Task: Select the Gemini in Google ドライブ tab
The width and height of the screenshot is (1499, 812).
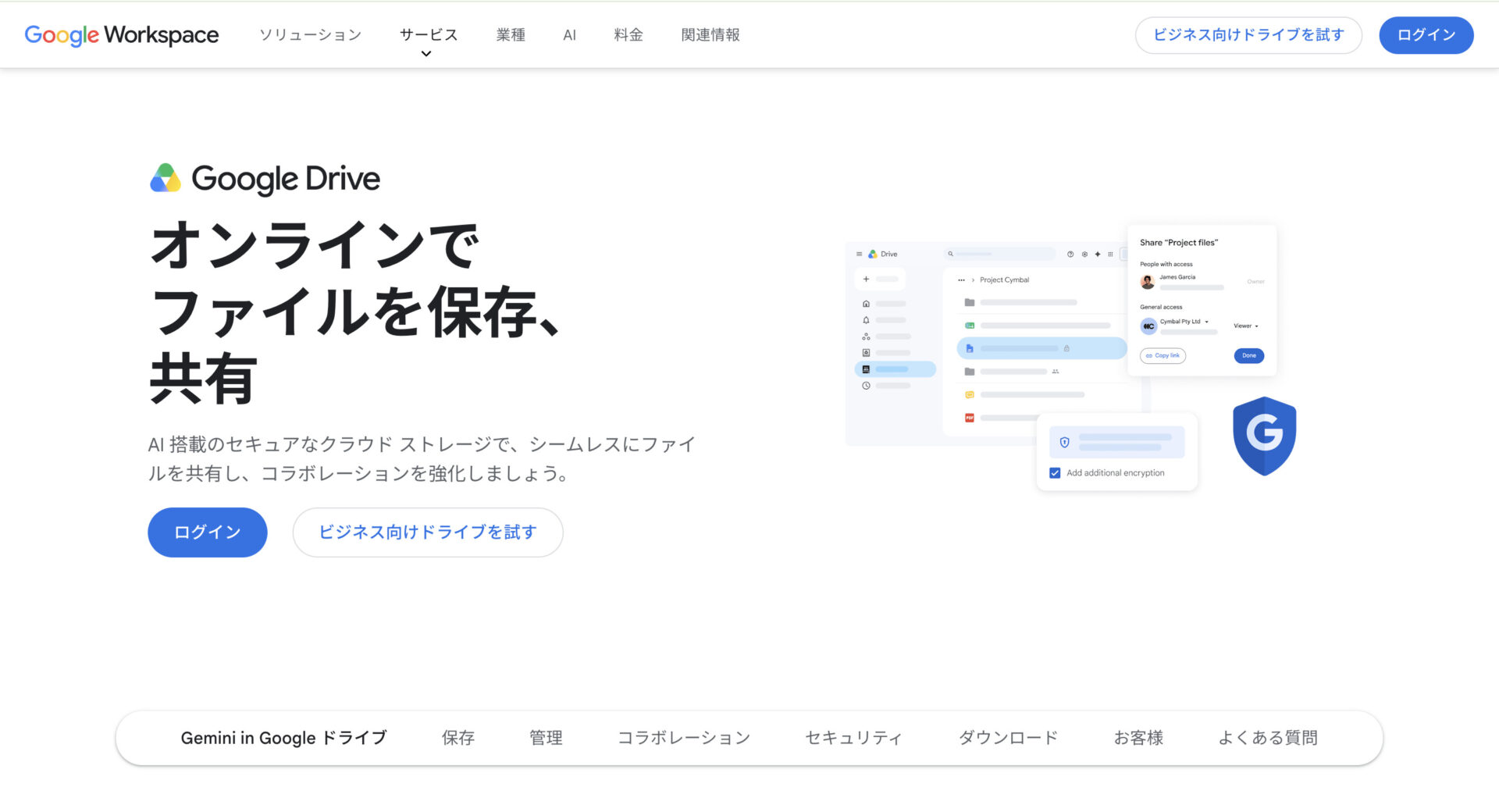Action: click(x=284, y=738)
